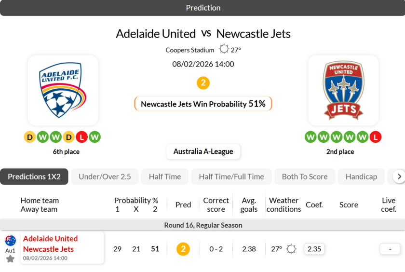The image size is (405, 272).
Task: Open the Both To Score tab
Action: click(305, 177)
